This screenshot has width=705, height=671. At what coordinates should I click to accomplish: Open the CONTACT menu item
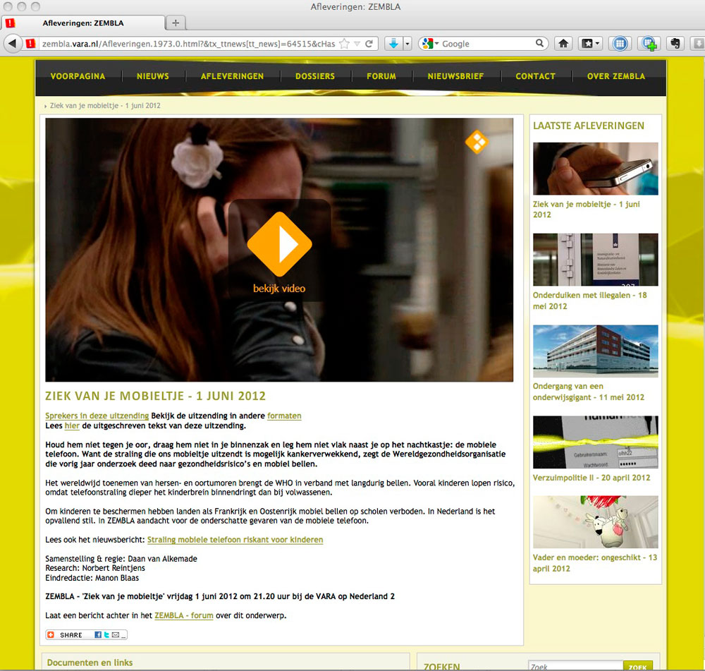pyautogui.click(x=536, y=76)
